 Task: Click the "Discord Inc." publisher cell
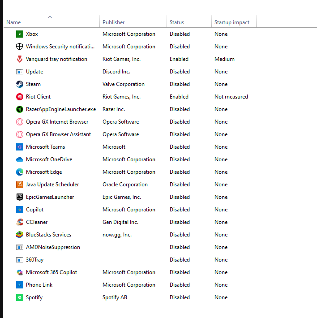click(116, 72)
